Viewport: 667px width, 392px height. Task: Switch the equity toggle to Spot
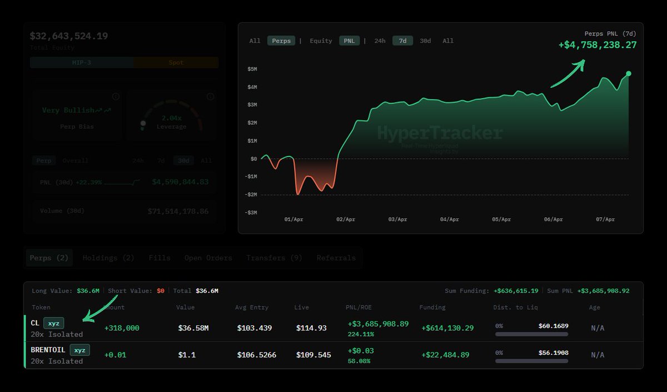point(176,63)
